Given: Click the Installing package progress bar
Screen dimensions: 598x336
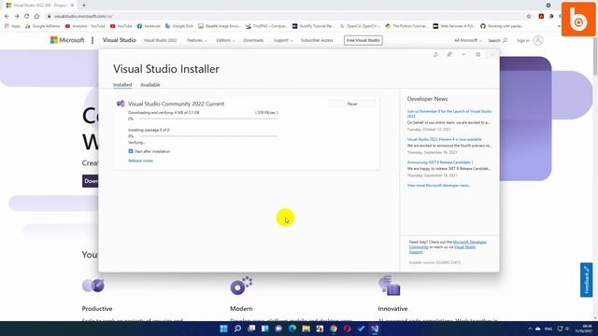Looking at the screenshot, I should pos(208,136).
